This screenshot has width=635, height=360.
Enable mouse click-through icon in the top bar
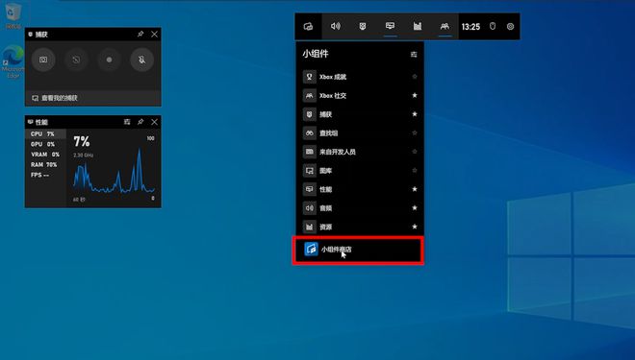493,26
